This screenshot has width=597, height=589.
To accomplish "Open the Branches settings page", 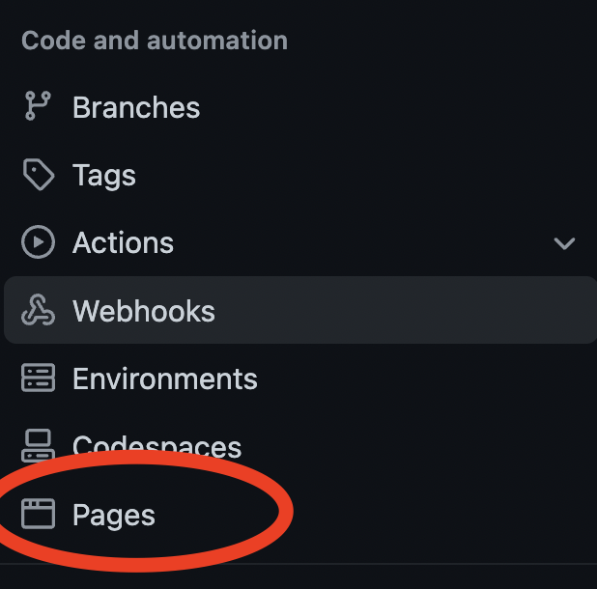I will pyautogui.click(x=135, y=107).
